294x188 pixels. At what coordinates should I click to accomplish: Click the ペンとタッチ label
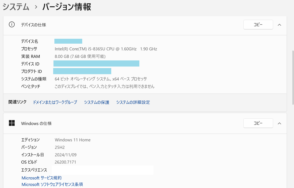coord(31,86)
